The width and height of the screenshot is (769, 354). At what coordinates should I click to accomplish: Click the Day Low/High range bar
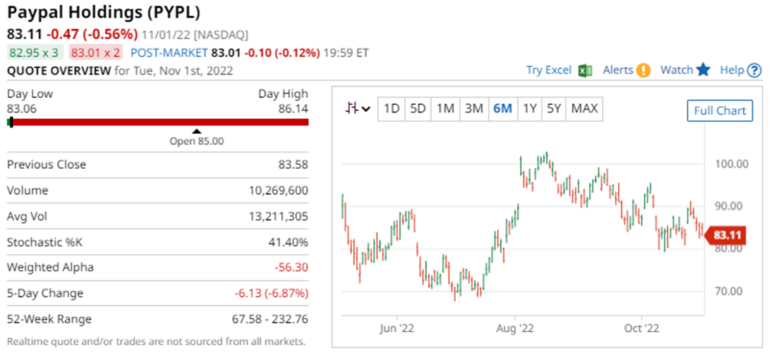[158, 122]
